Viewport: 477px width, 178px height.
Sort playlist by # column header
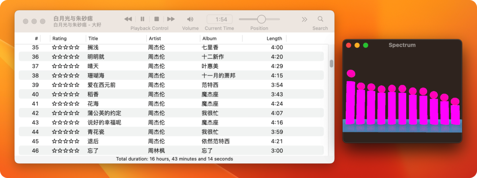point(36,39)
